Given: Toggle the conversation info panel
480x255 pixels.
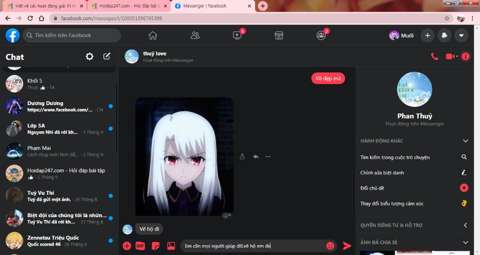Looking at the screenshot, I should click(465, 57).
